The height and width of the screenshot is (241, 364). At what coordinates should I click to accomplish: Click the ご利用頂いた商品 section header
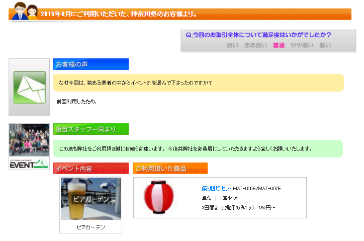point(170,169)
